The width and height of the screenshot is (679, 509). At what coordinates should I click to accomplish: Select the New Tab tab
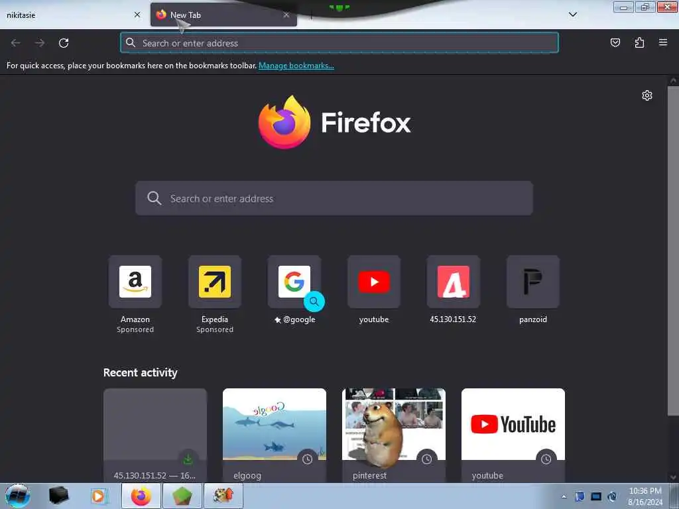tap(223, 15)
